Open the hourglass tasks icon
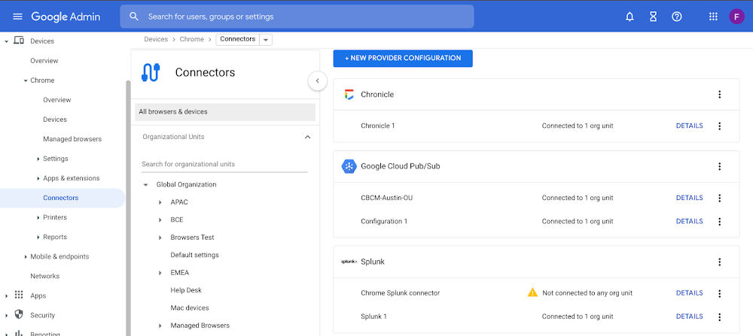 pyautogui.click(x=653, y=17)
